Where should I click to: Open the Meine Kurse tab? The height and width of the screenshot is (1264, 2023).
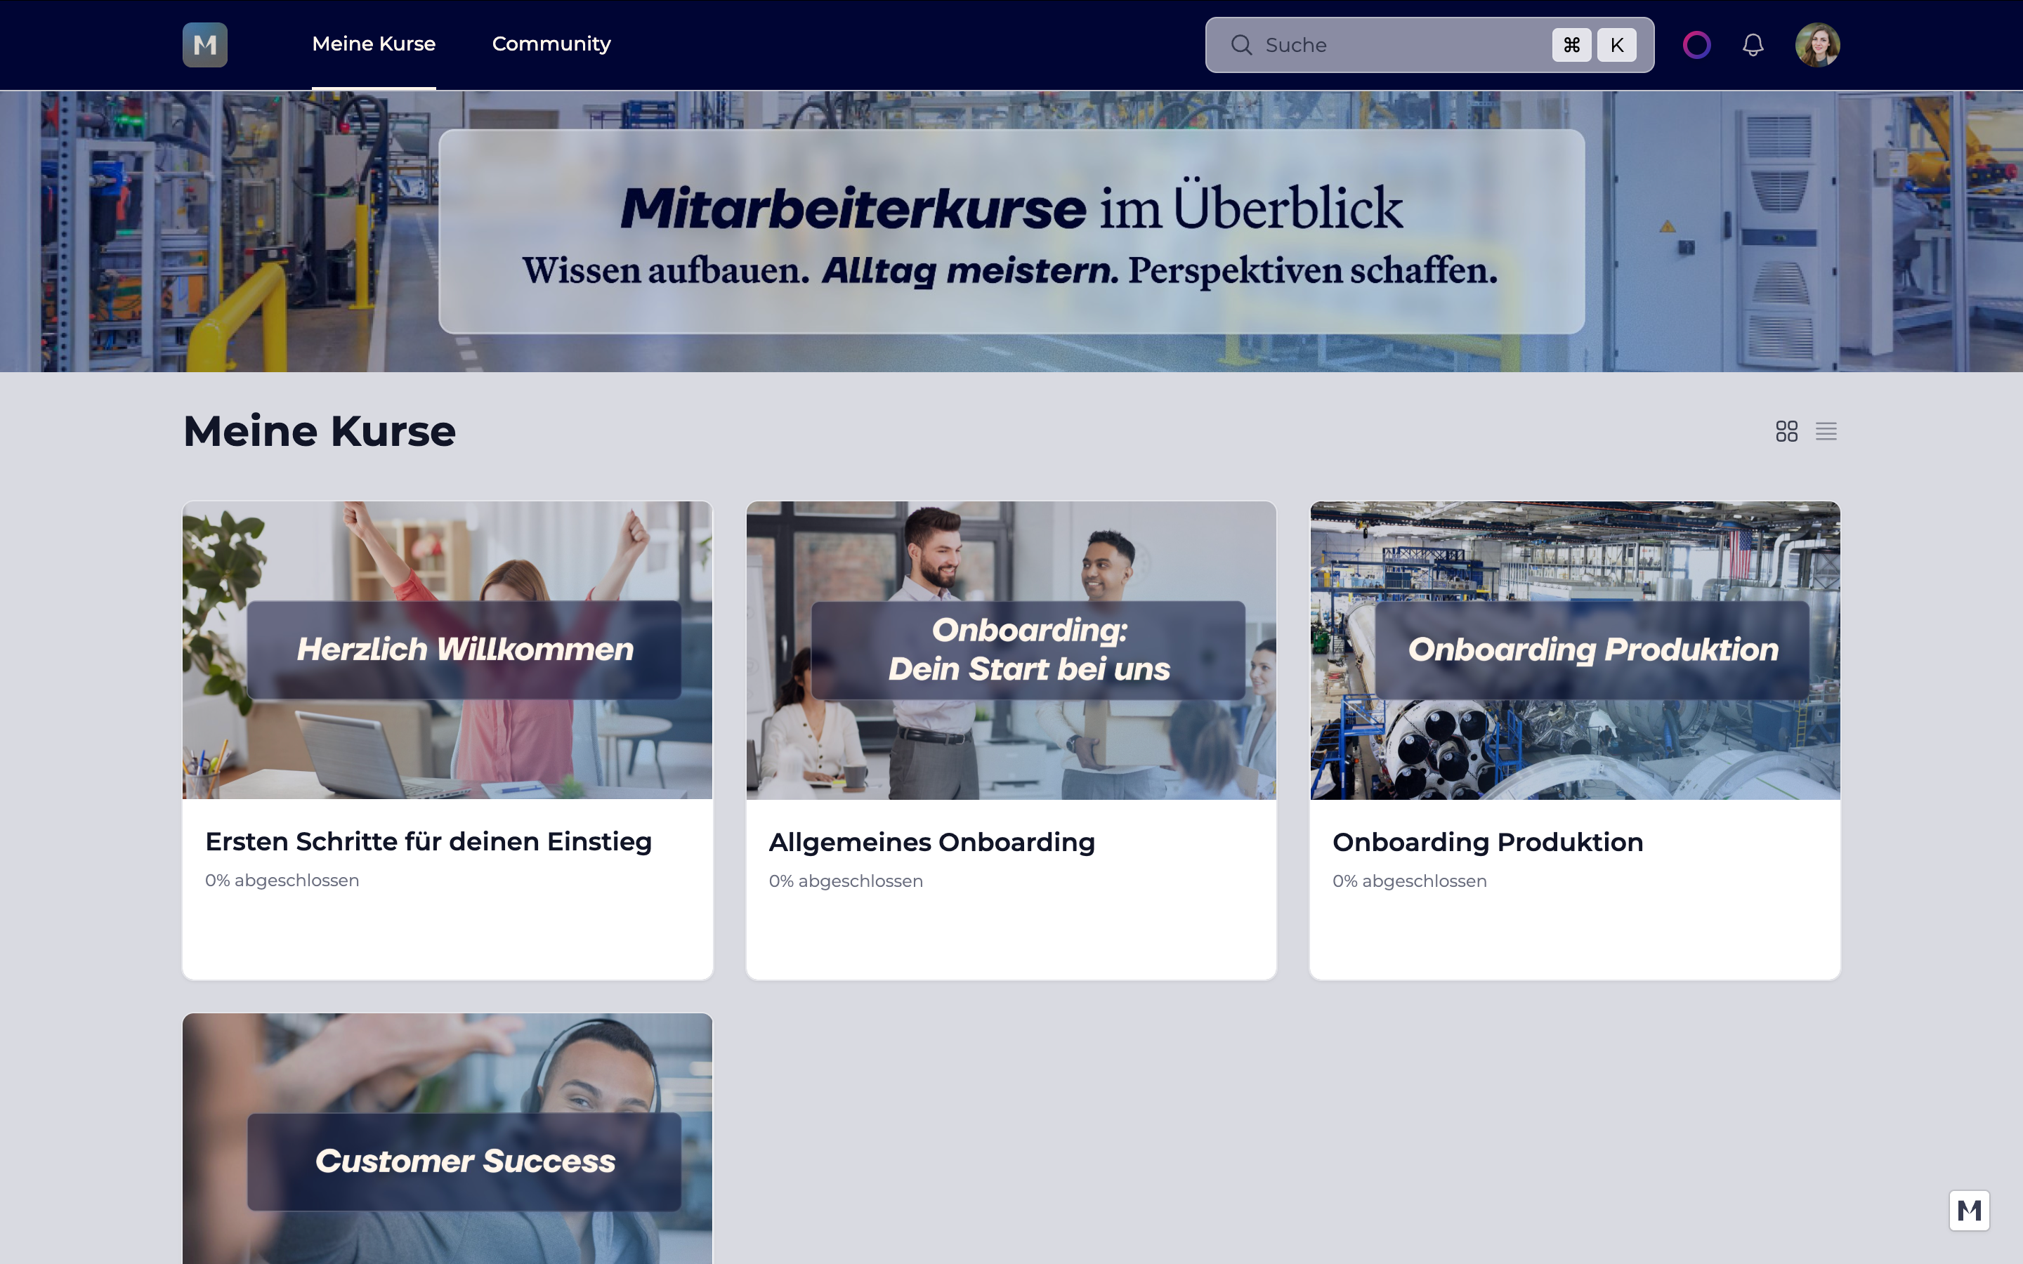click(374, 44)
